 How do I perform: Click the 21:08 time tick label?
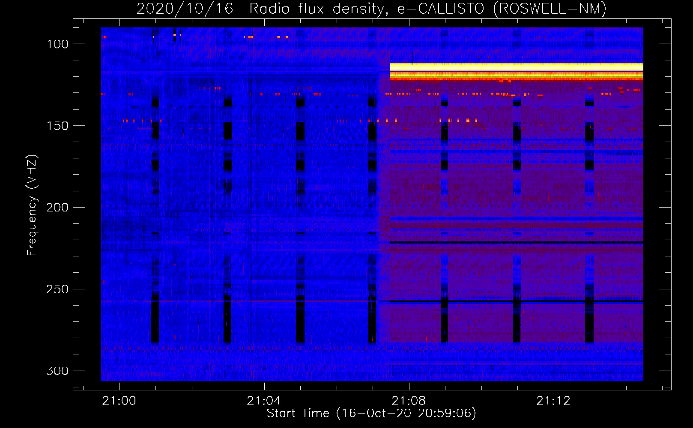coord(409,401)
